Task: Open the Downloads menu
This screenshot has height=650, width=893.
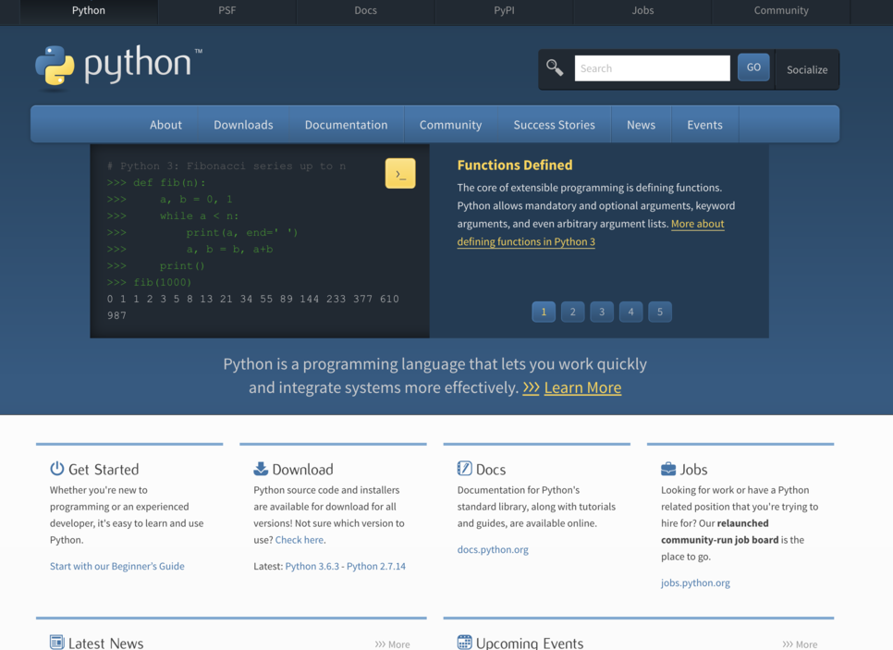Action: [x=243, y=125]
